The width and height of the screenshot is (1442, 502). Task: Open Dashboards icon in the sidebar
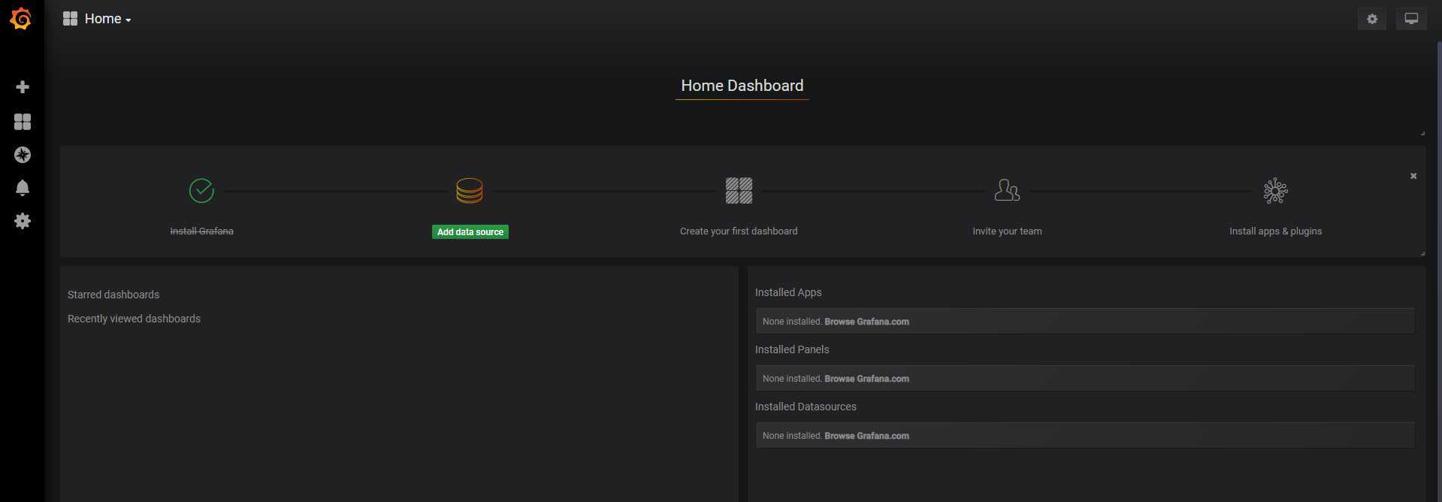click(x=23, y=122)
